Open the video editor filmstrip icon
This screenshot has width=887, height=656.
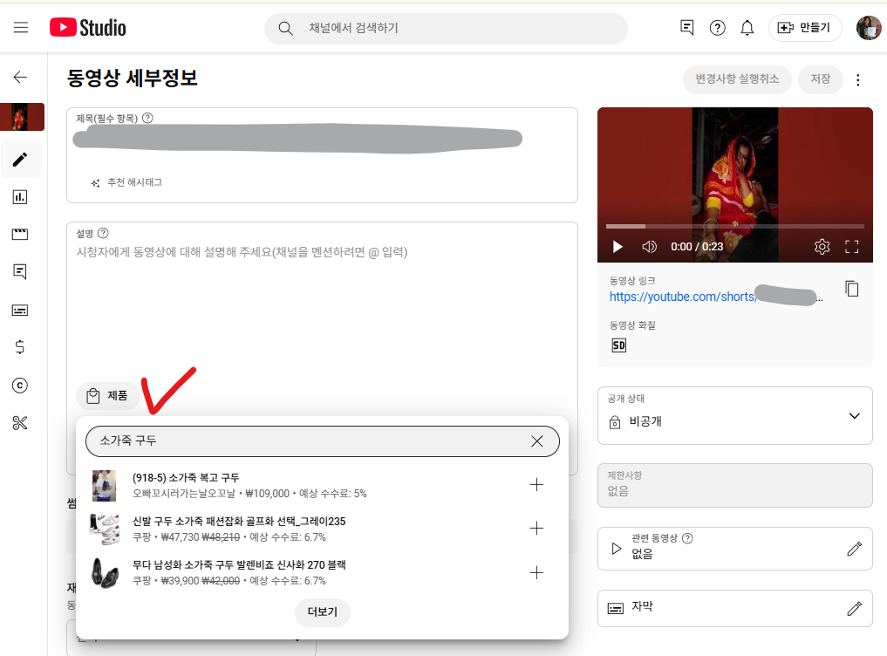click(20, 235)
